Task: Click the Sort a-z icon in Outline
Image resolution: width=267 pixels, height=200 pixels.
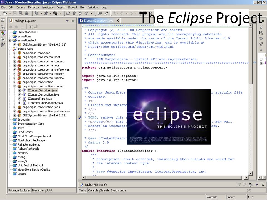Action: tap(261, 33)
